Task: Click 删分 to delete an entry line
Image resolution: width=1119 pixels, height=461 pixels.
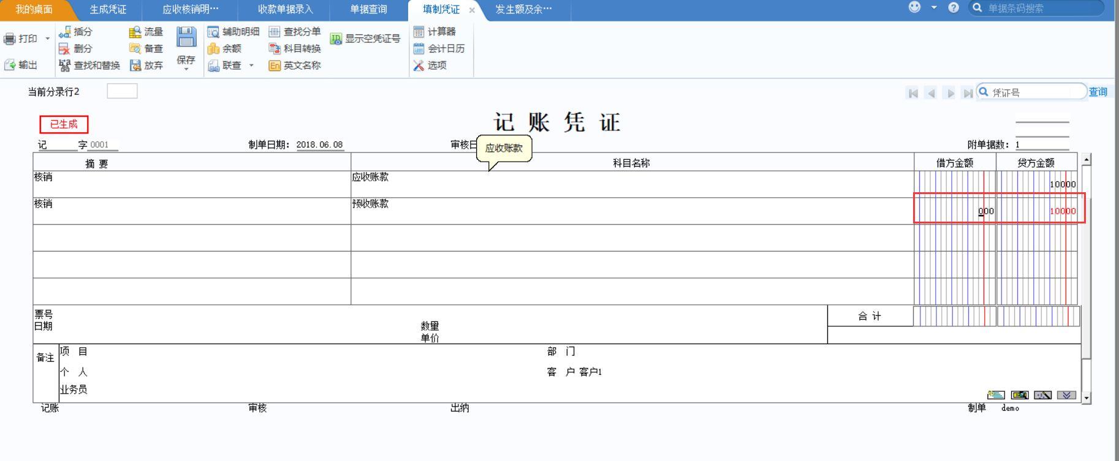Action: click(75, 48)
